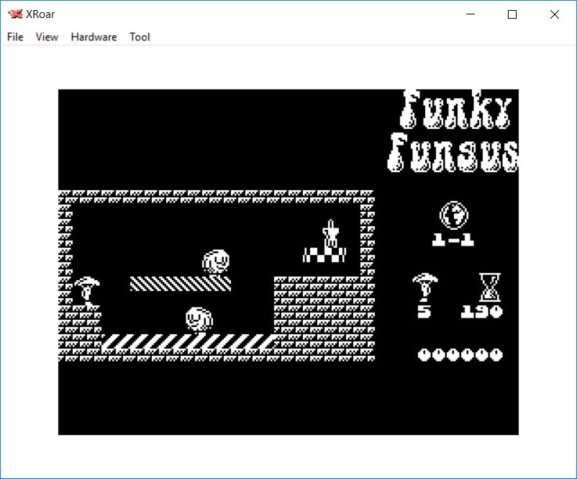577x479 pixels.
Task: Click the Funky Fungus title logo
Action: (x=455, y=131)
